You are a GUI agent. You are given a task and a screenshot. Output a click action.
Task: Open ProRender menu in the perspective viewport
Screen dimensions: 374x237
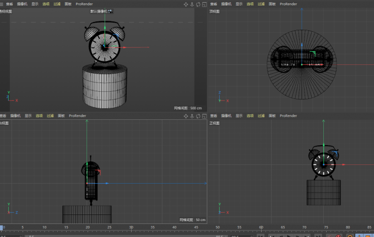[84, 4]
